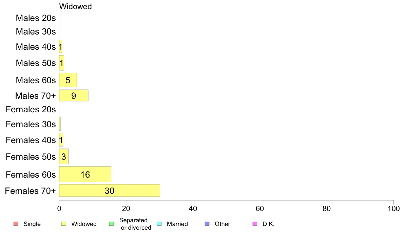The width and height of the screenshot is (403, 249).
Task: Select the Females 70+ bar showing 30
Action: (110, 190)
